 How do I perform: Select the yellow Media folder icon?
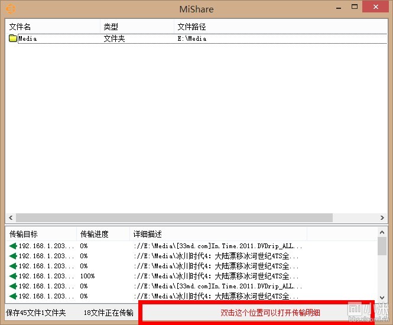[x=13, y=38]
